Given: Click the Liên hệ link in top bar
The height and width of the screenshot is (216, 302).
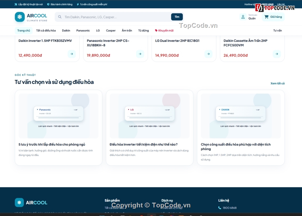Looking at the screenshot, I should point(281,4).
